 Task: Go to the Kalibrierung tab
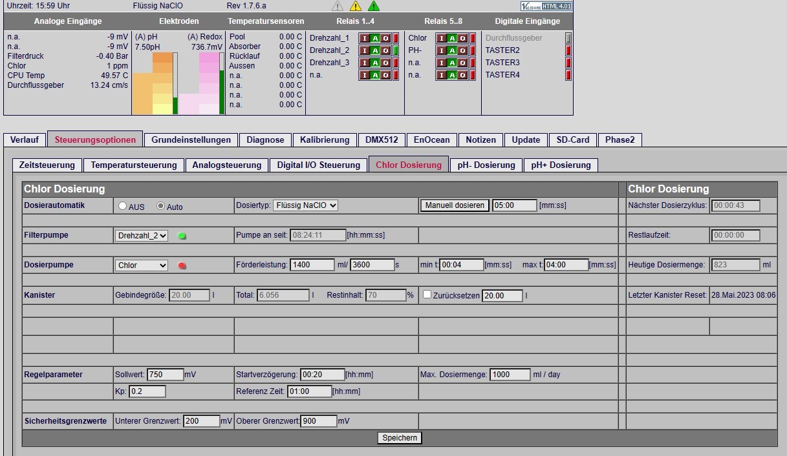coord(325,140)
